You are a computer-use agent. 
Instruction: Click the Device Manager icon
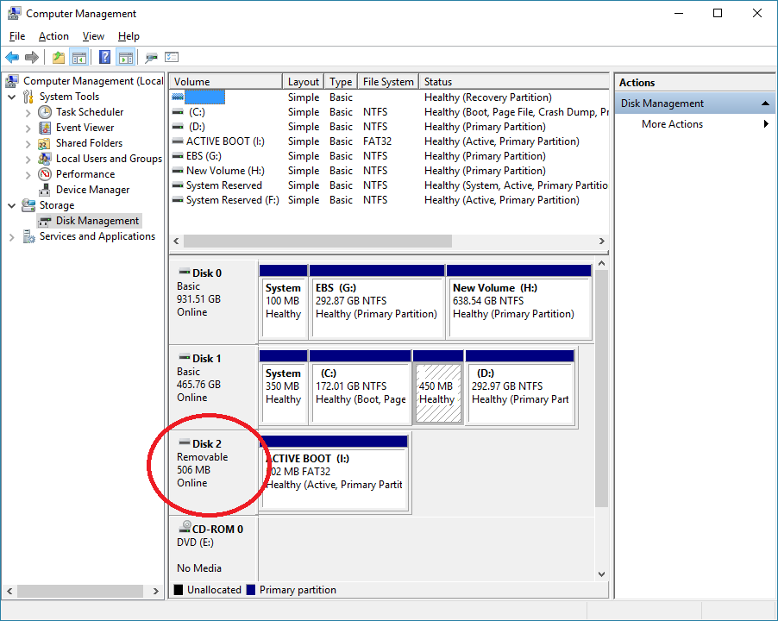45,190
